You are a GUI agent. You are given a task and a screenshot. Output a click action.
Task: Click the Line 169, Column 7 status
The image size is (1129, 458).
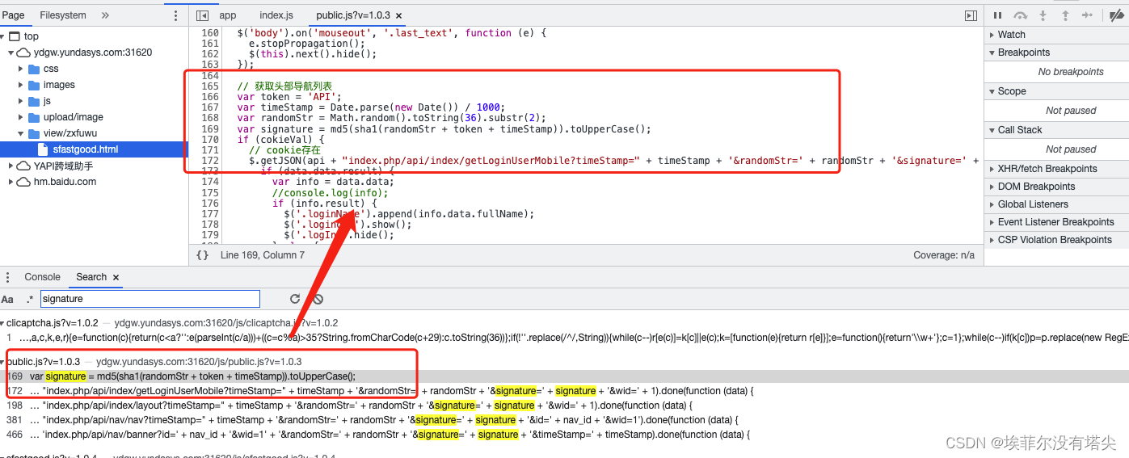click(262, 255)
